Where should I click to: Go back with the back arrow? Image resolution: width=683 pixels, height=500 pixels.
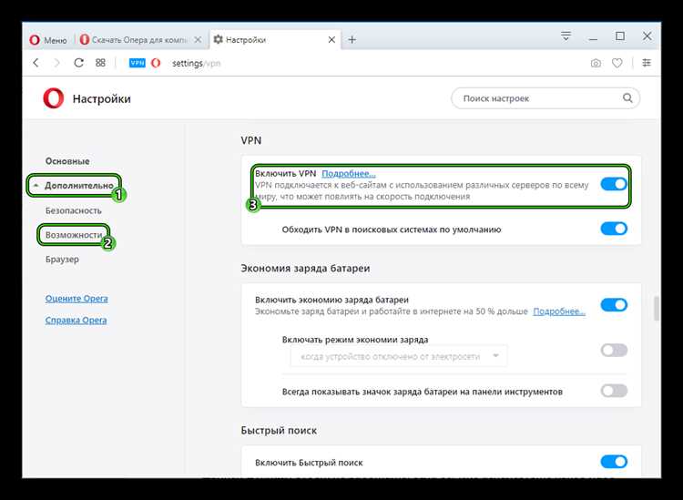click(36, 63)
